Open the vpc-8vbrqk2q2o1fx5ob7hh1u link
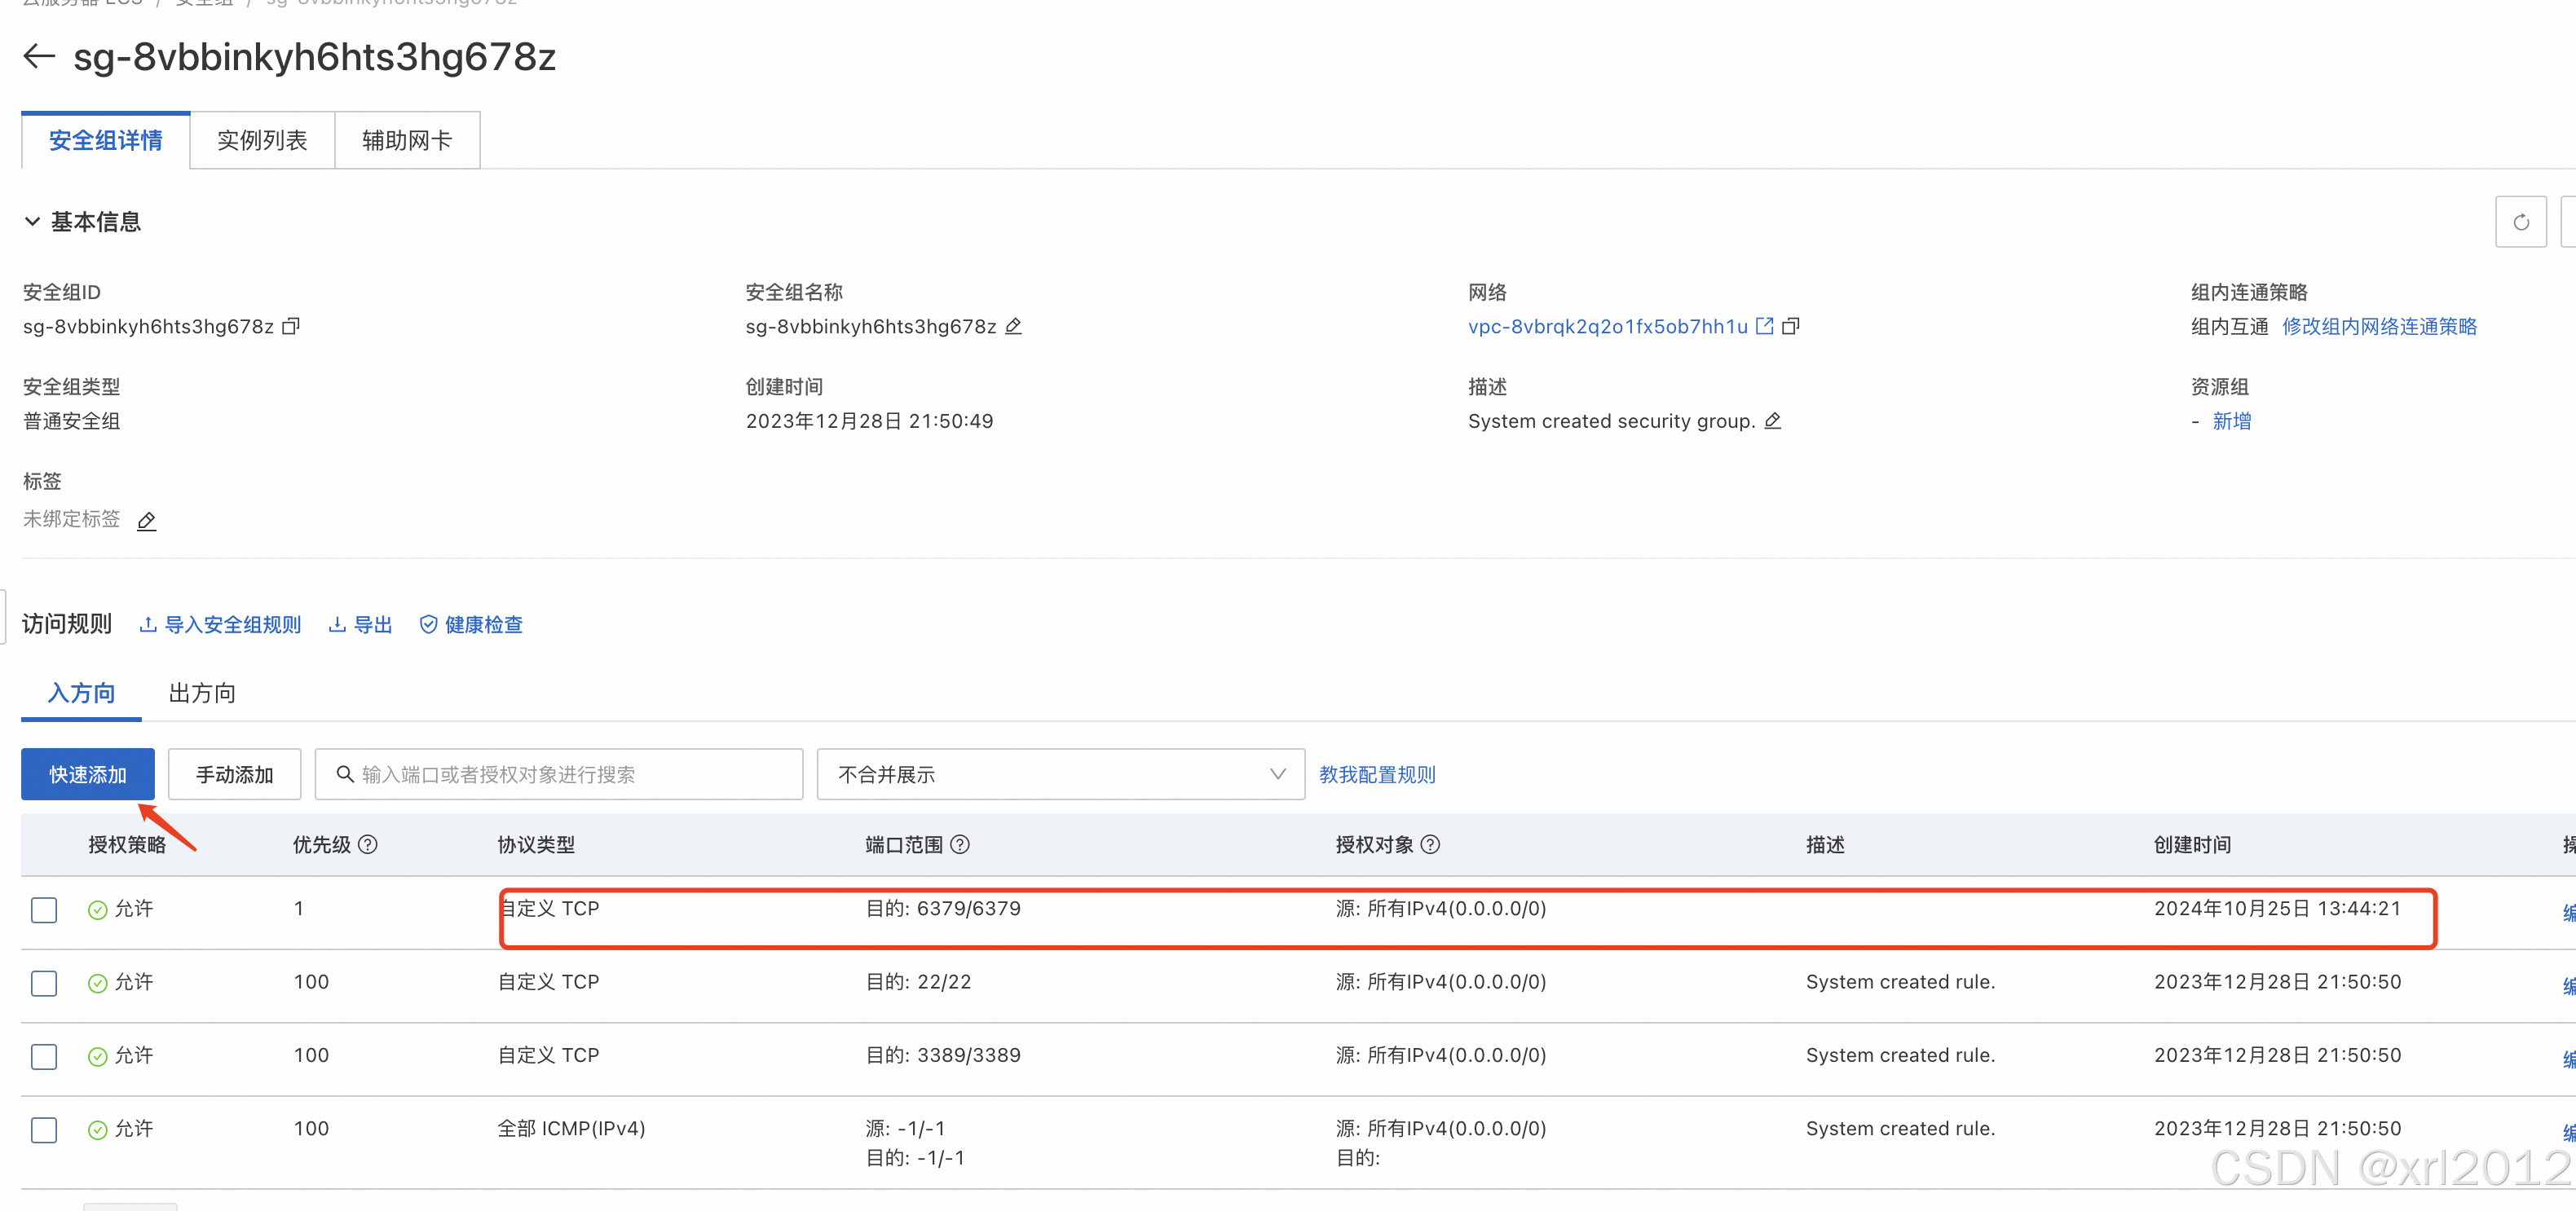 click(x=1608, y=326)
